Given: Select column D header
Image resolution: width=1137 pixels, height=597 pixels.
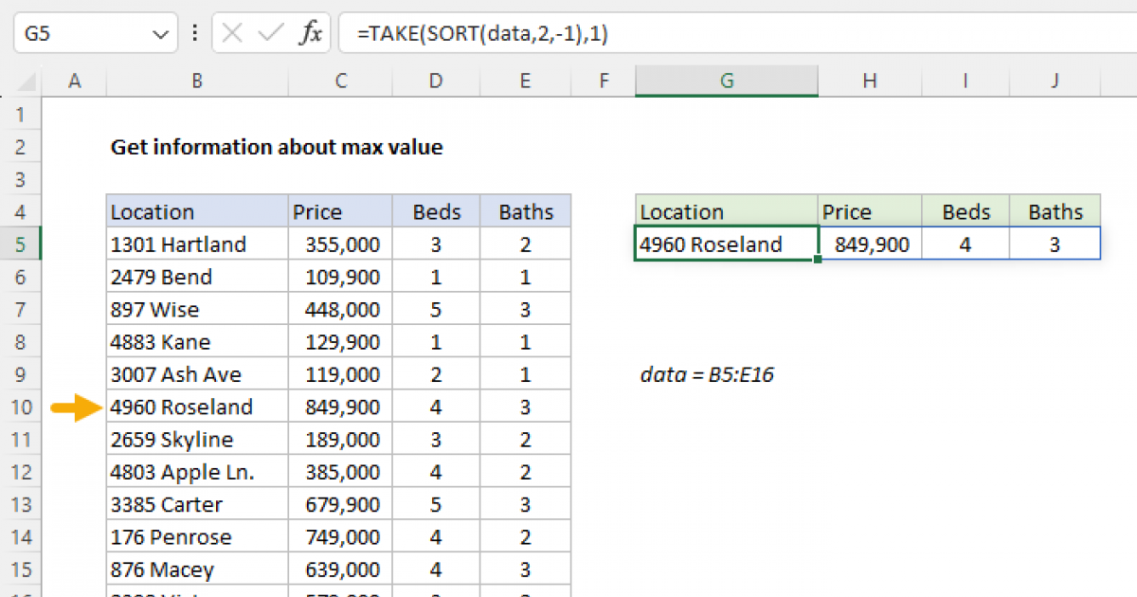Looking at the screenshot, I should pyautogui.click(x=436, y=82).
